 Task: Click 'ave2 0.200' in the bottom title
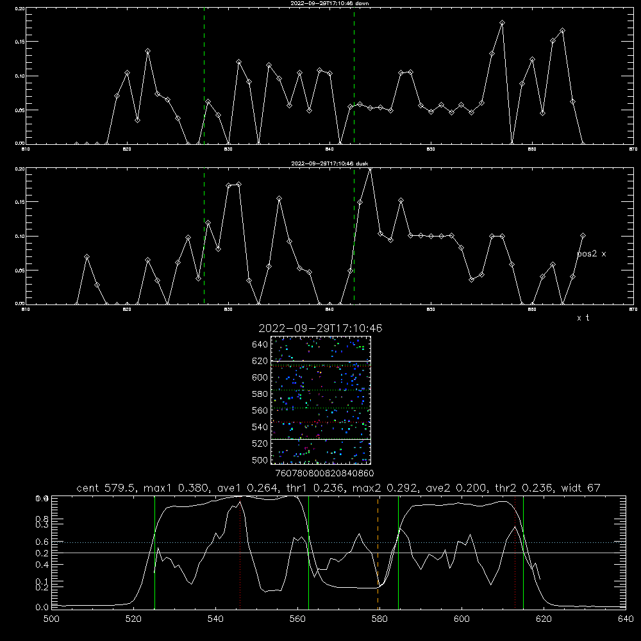(x=456, y=488)
